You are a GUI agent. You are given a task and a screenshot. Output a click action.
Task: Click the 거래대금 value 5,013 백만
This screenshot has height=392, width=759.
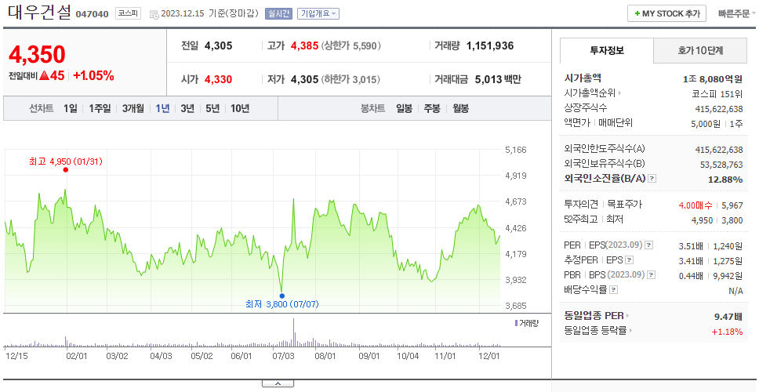coord(498,79)
